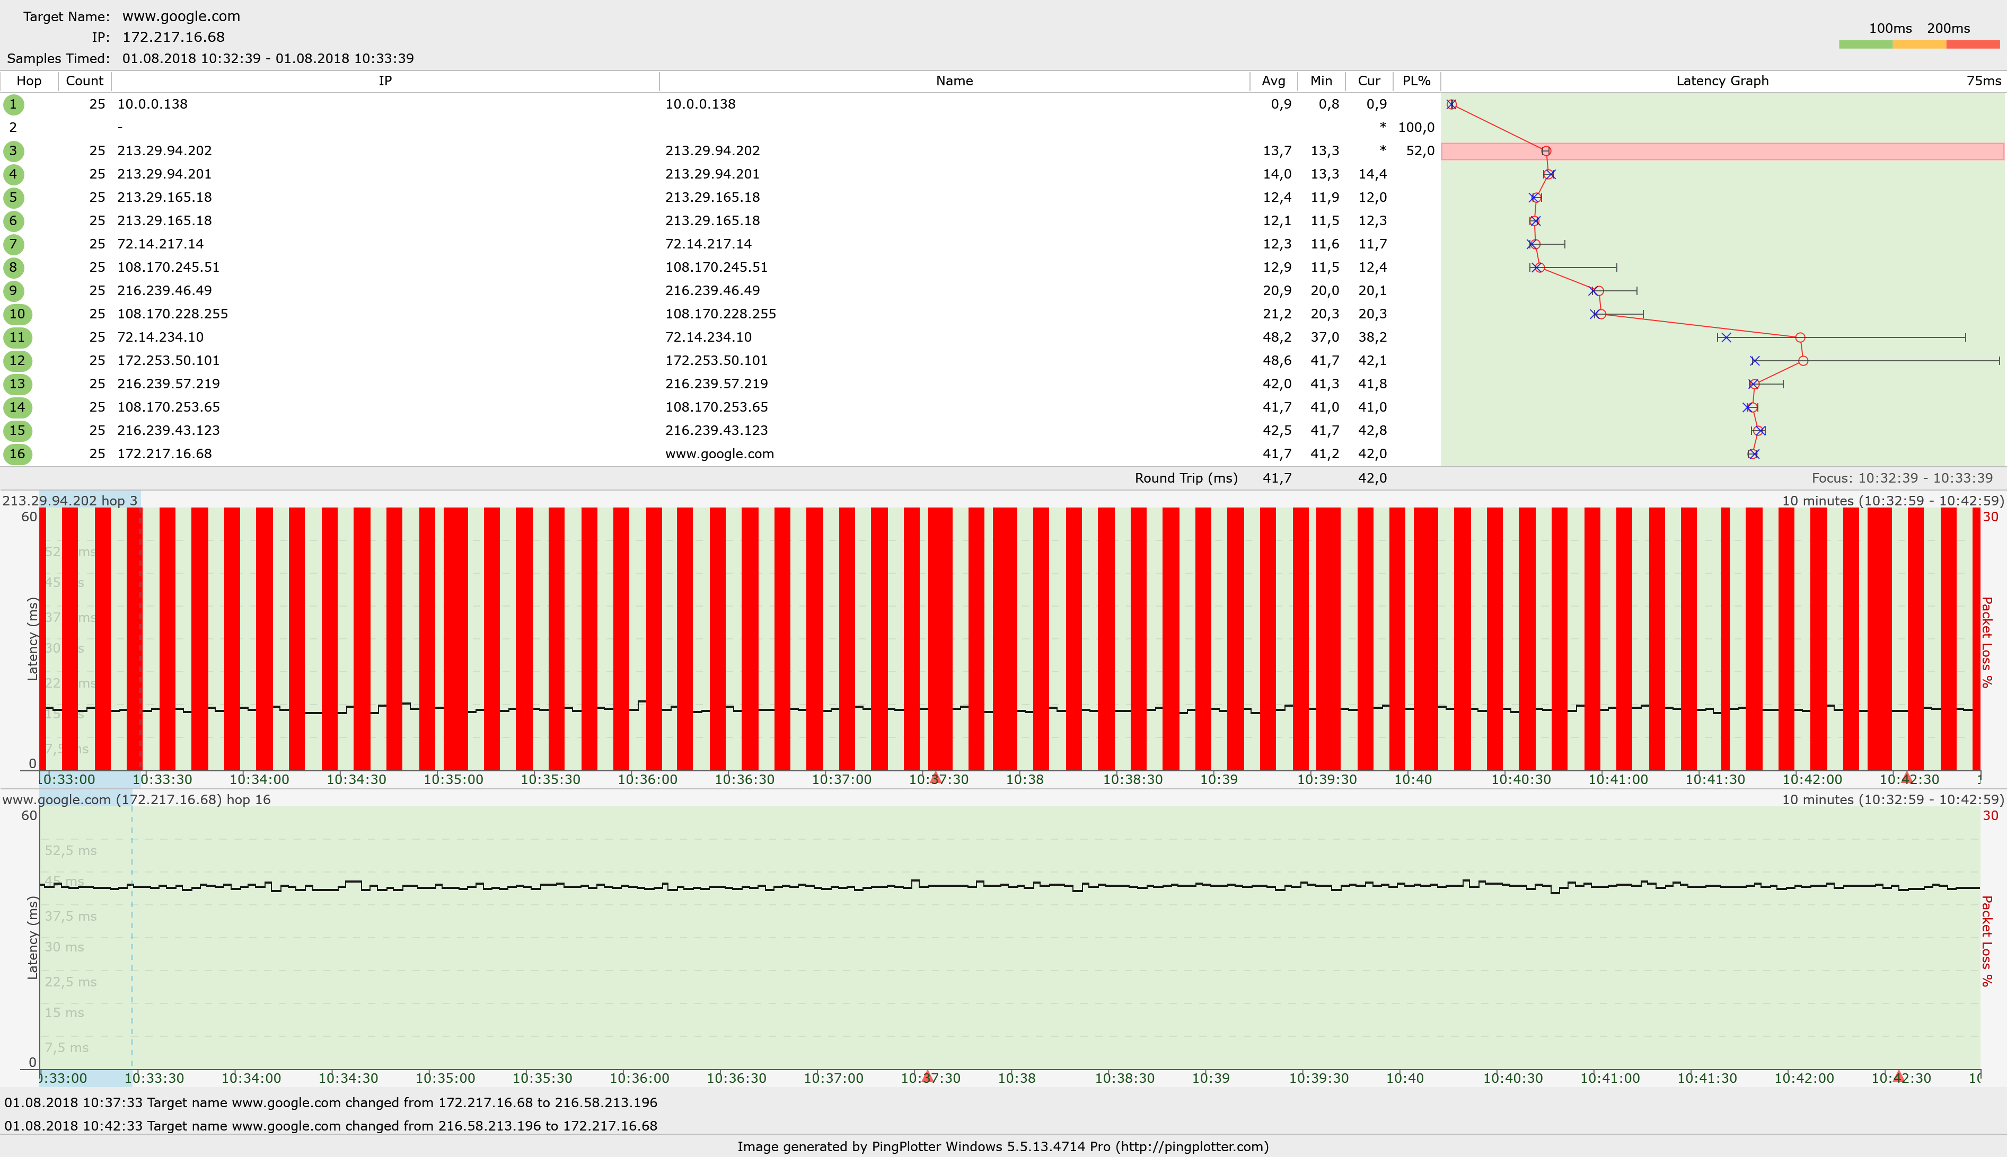Click the hop 13 green circle icon
The height and width of the screenshot is (1157, 2007).
(x=17, y=384)
